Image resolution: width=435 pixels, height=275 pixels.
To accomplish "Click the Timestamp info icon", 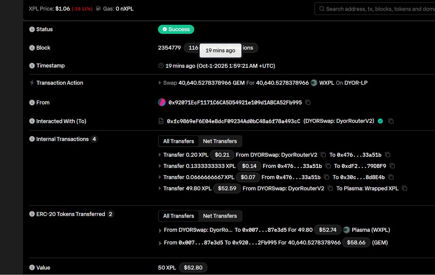I will pos(32,66).
